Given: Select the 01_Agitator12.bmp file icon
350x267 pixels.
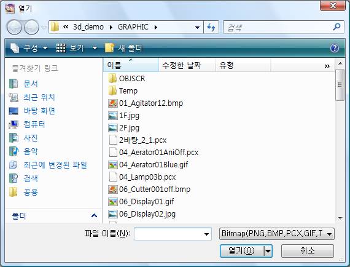Looking at the screenshot, I should coord(113,103).
